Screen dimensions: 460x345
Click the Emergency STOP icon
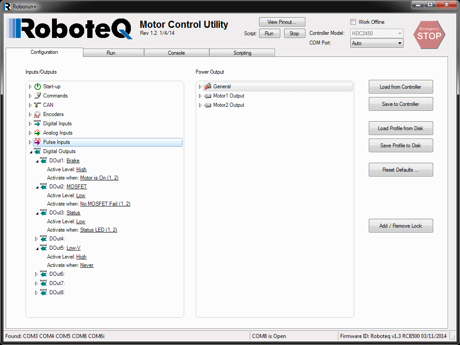(x=429, y=34)
